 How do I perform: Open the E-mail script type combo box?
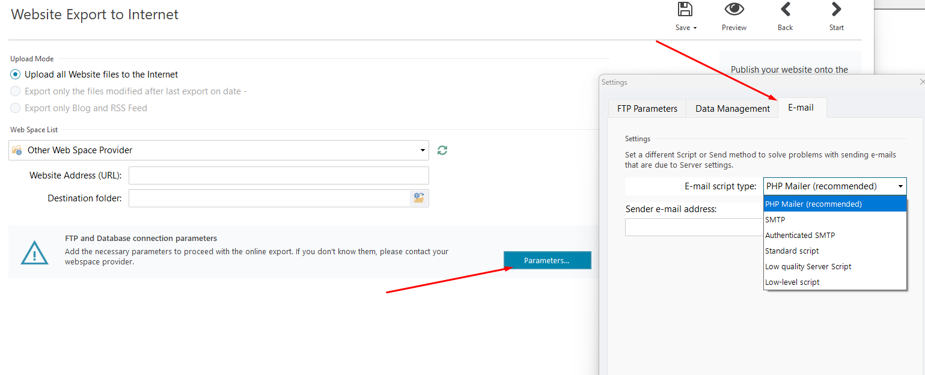click(x=834, y=186)
